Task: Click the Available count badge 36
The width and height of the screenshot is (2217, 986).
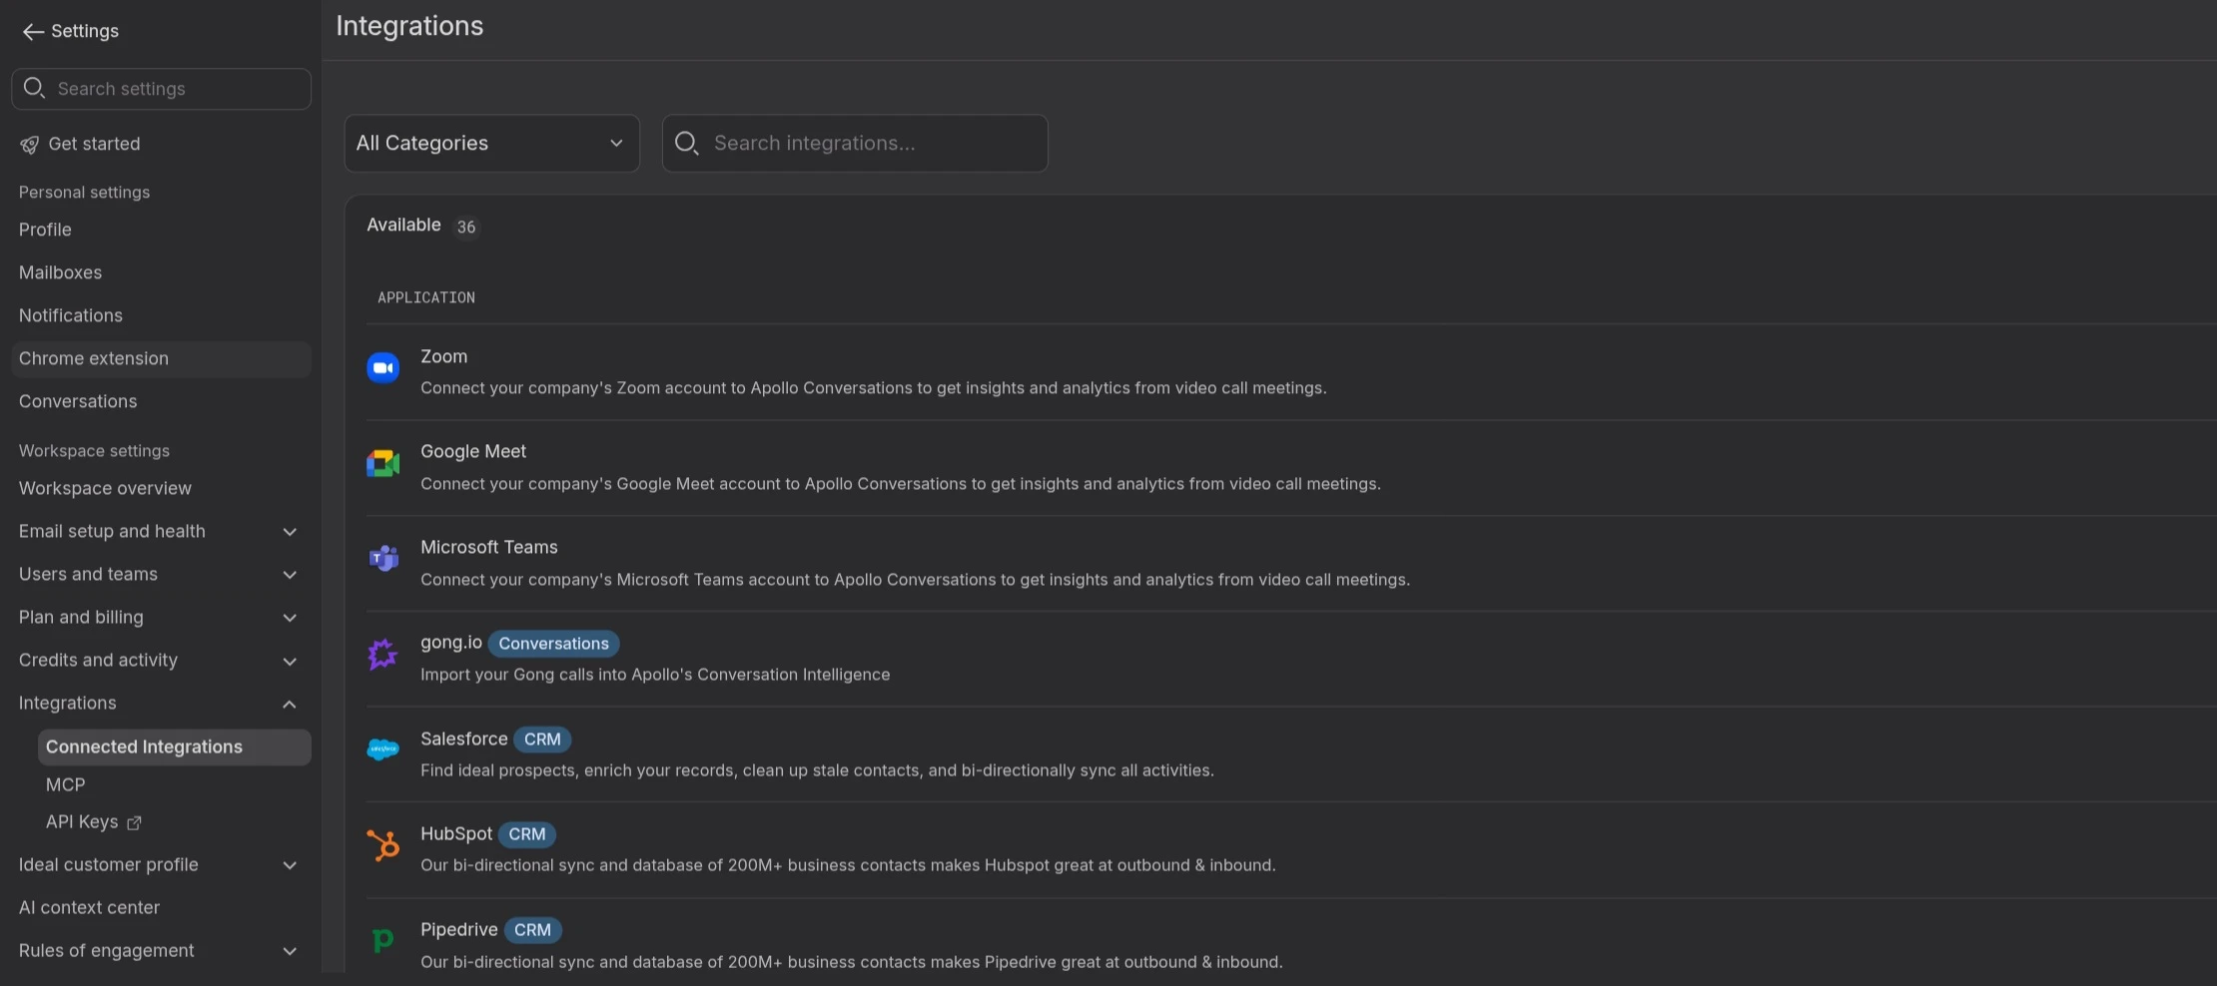Action: pos(466,228)
